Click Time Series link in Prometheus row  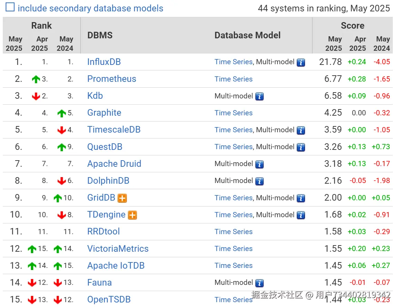pos(233,79)
